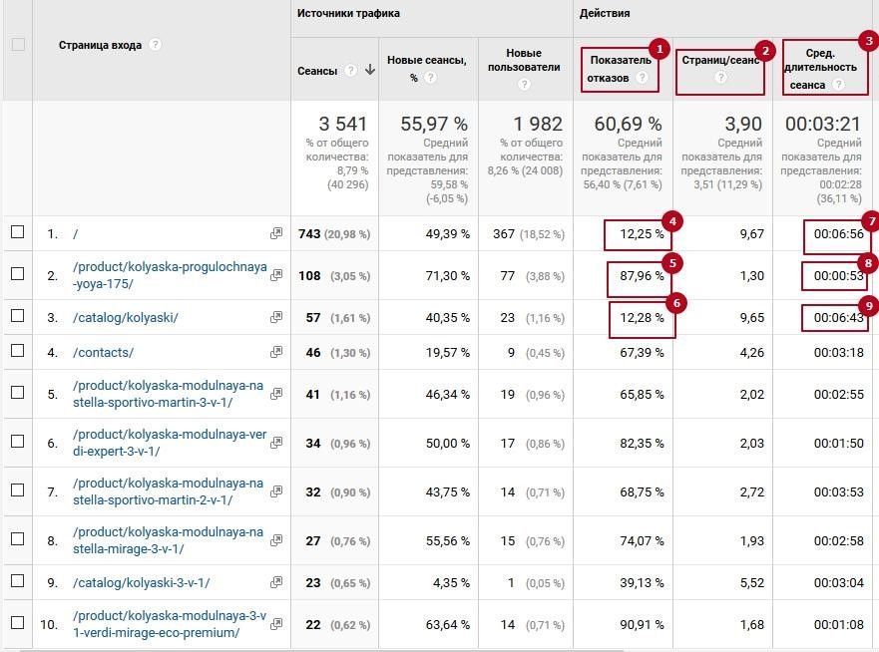
Task: Click external link icon beside /catalog/kolyaski/
Action: 276,317
